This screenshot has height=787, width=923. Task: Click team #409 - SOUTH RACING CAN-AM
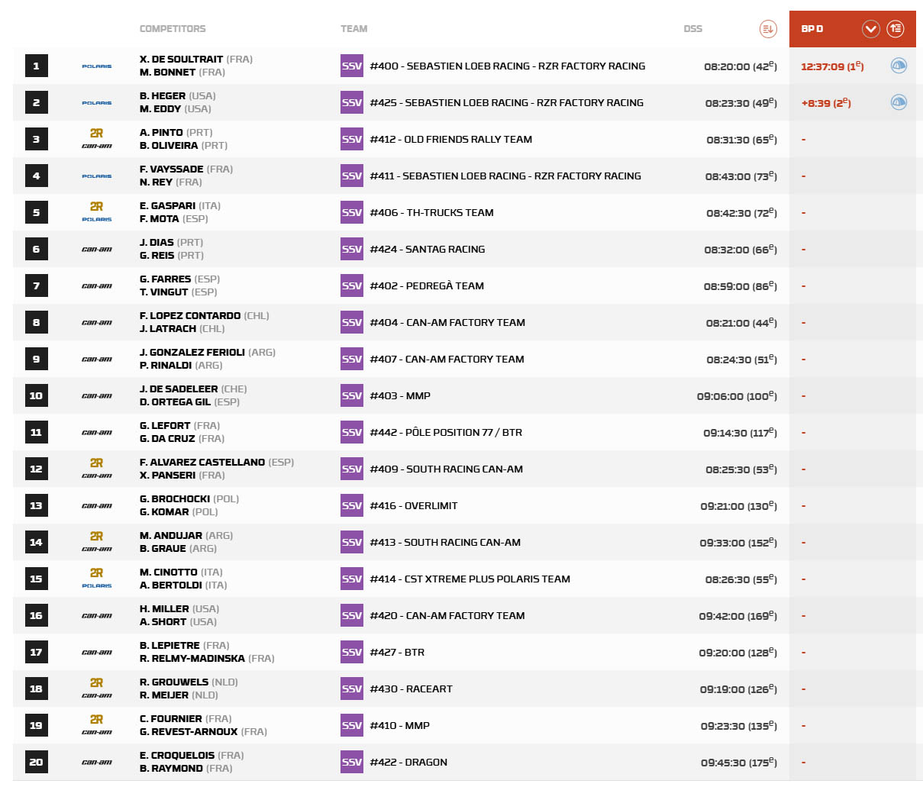click(x=447, y=469)
